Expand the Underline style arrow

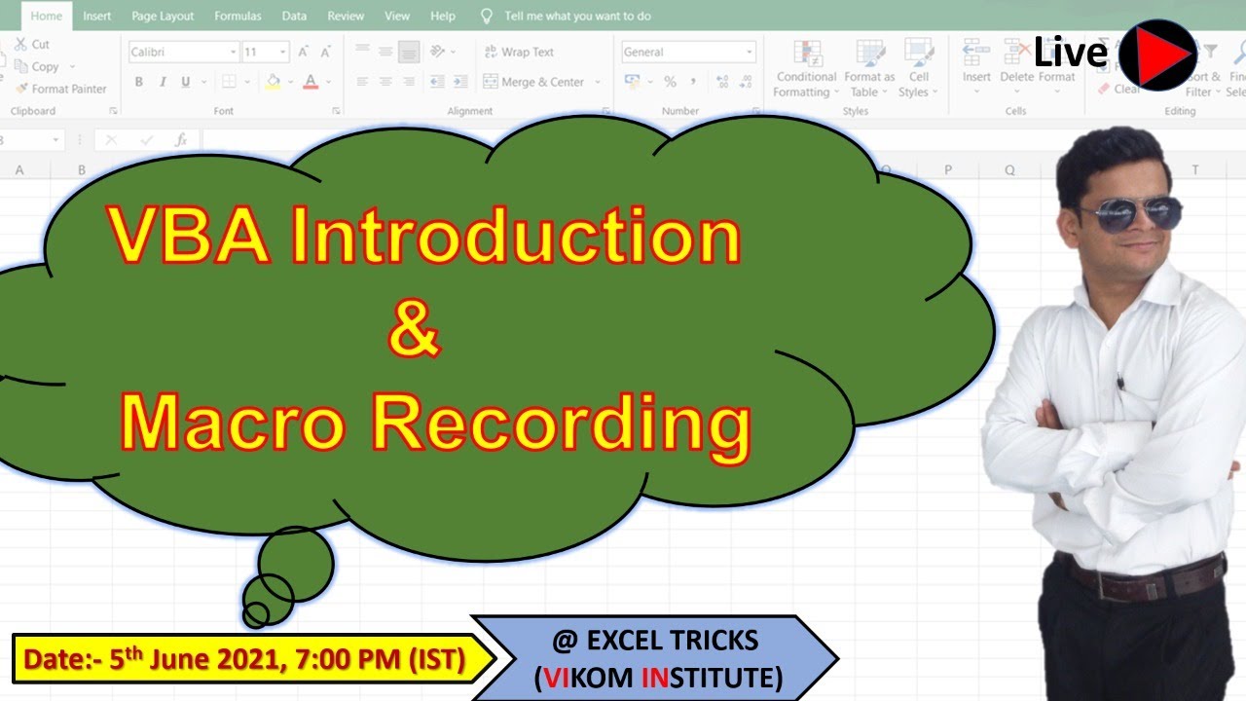202,82
